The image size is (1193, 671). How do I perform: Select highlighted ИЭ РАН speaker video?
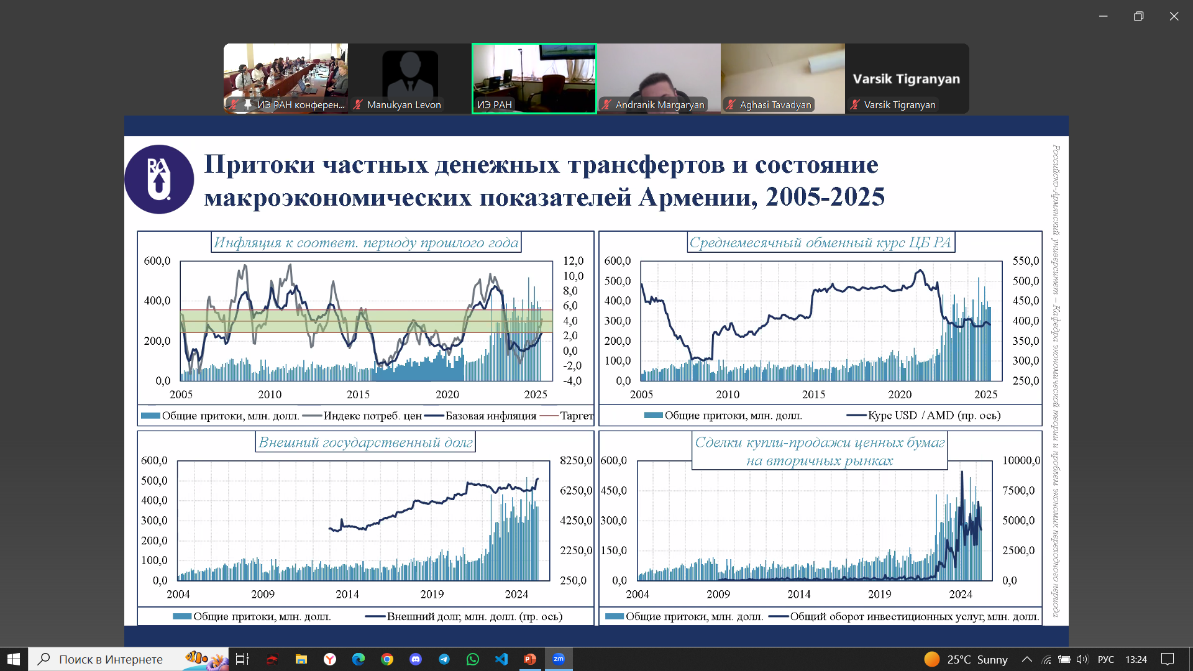click(534, 78)
